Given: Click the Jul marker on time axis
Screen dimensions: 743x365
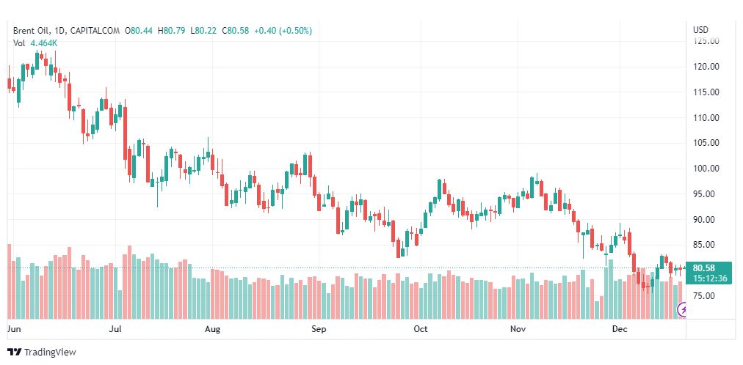Looking at the screenshot, I should [x=115, y=329].
